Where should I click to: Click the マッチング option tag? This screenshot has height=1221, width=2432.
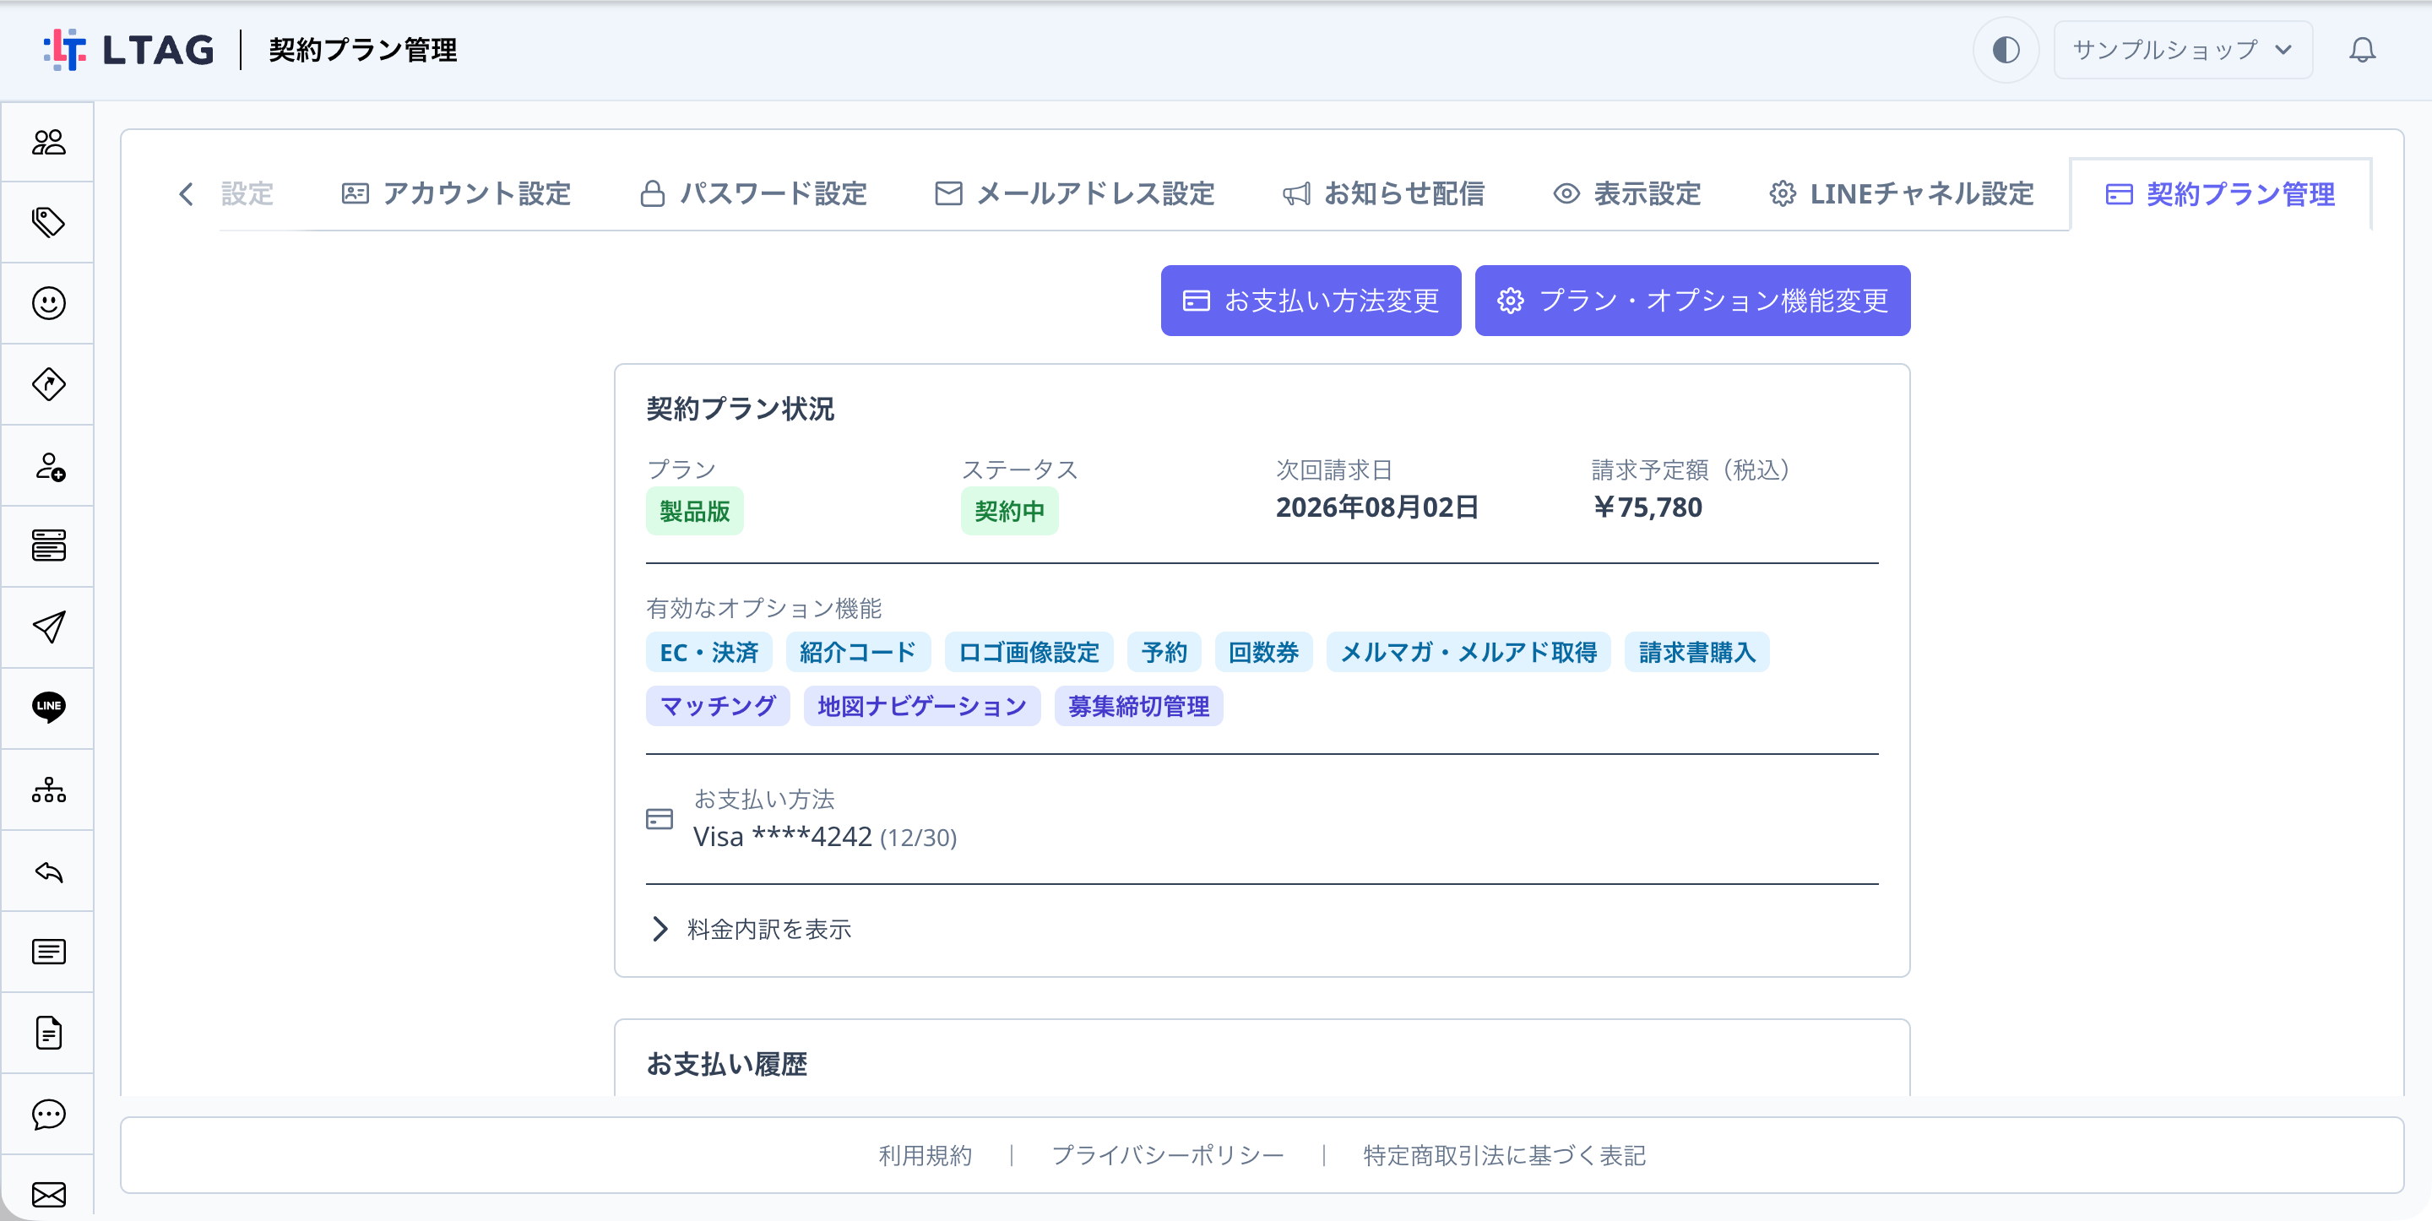pyautogui.click(x=717, y=707)
